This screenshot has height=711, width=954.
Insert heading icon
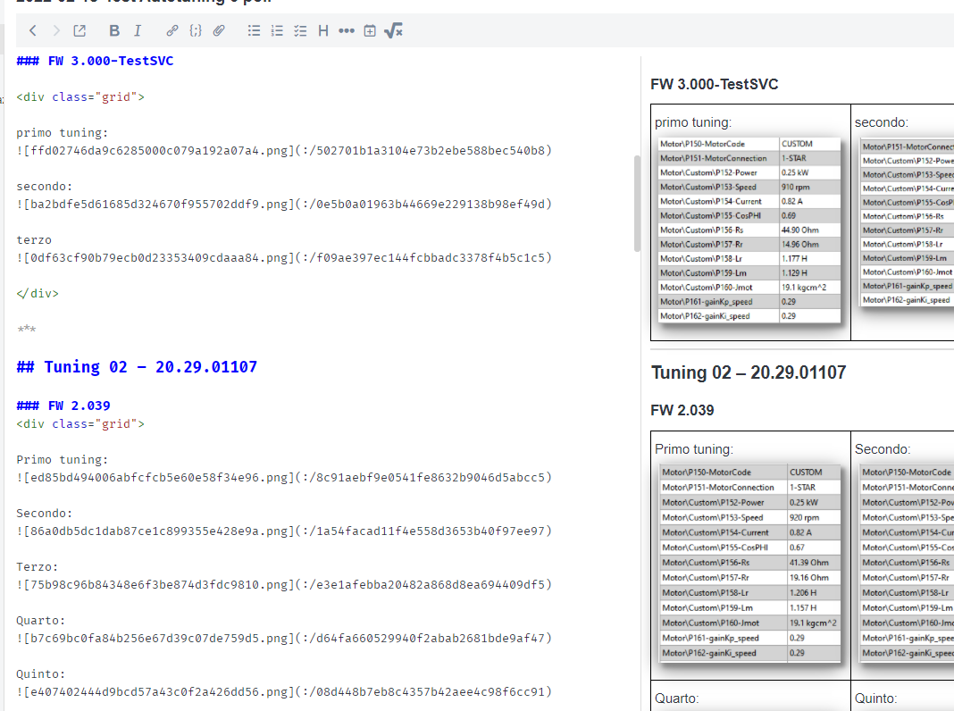(x=323, y=30)
